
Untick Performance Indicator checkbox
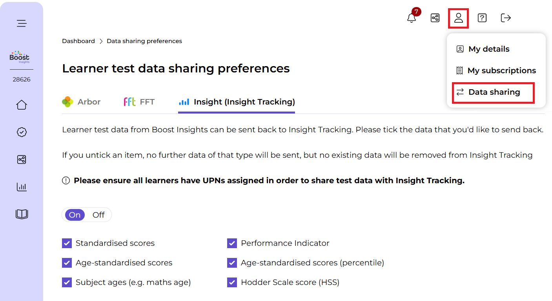[232, 243]
